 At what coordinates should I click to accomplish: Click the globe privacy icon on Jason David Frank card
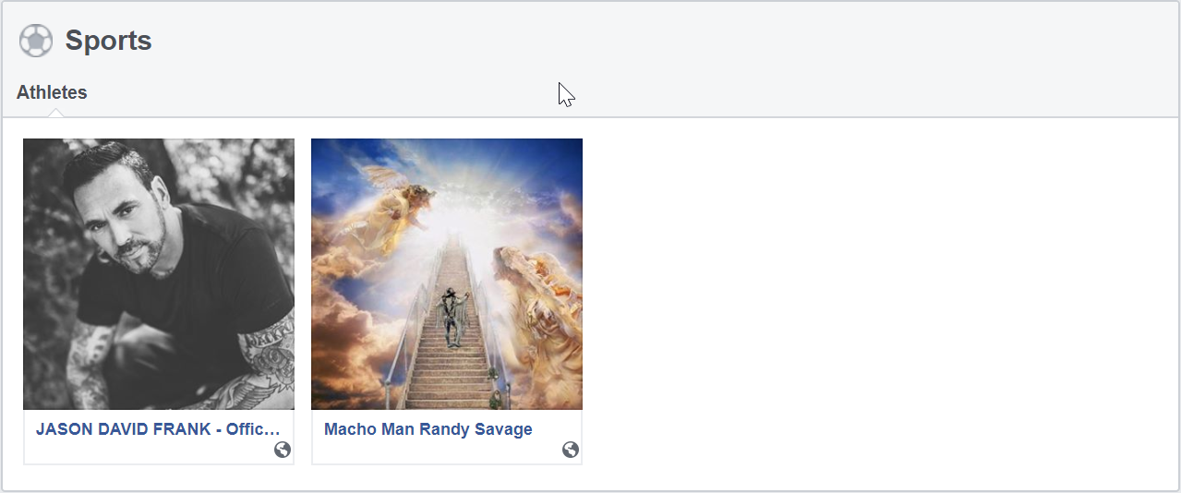click(283, 450)
